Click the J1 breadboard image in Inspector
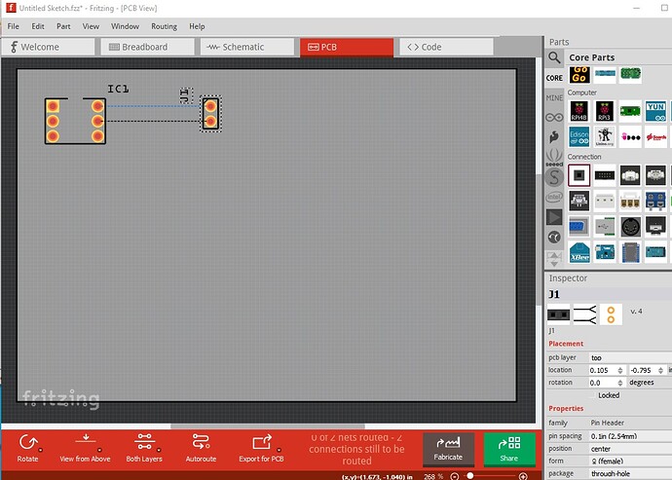This screenshot has width=672, height=480. [558, 315]
